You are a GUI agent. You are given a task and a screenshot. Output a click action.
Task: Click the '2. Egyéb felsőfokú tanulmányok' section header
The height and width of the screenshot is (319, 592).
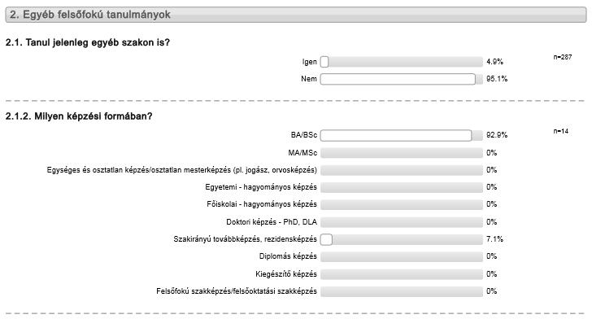pyautogui.click(x=296, y=15)
